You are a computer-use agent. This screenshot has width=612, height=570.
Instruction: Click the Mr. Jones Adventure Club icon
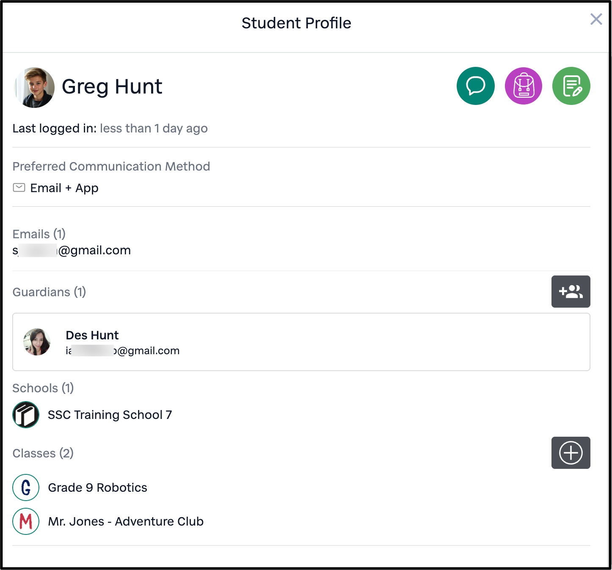coord(26,521)
